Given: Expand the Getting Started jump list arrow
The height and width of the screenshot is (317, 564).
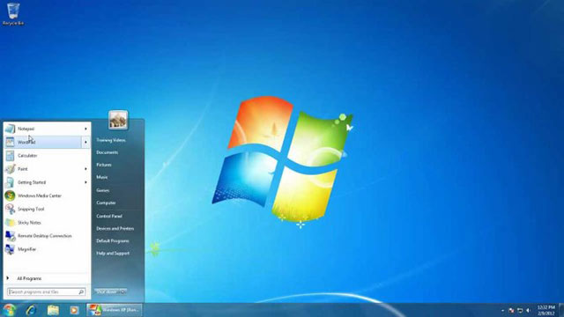Looking at the screenshot, I should pyautogui.click(x=85, y=182).
